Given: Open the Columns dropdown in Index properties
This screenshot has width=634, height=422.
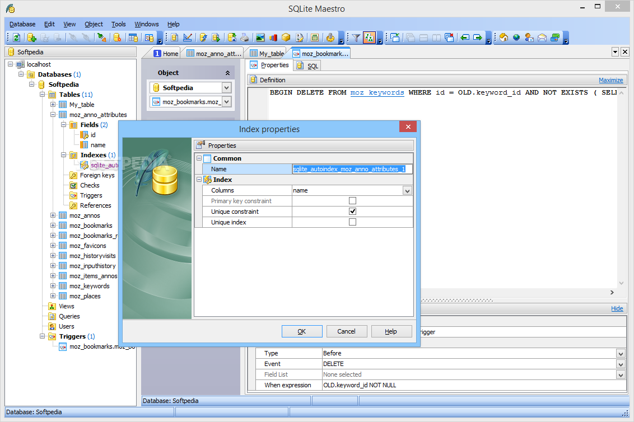Looking at the screenshot, I should [x=408, y=191].
